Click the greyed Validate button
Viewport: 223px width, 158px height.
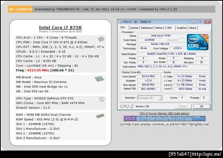click(x=183, y=106)
